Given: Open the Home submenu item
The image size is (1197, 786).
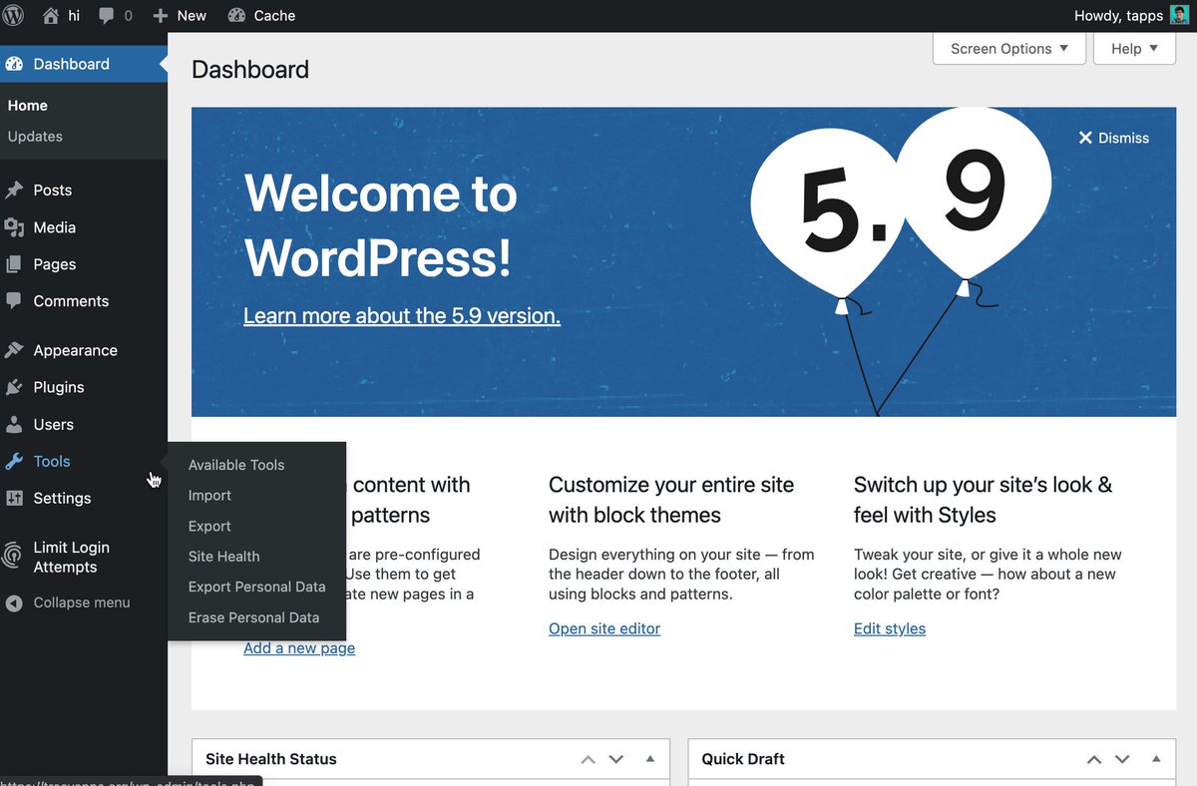Looking at the screenshot, I should click(x=28, y=105).
